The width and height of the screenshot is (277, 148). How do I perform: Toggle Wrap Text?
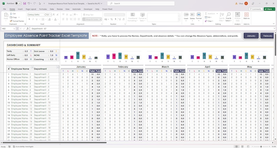coord(88,15)
